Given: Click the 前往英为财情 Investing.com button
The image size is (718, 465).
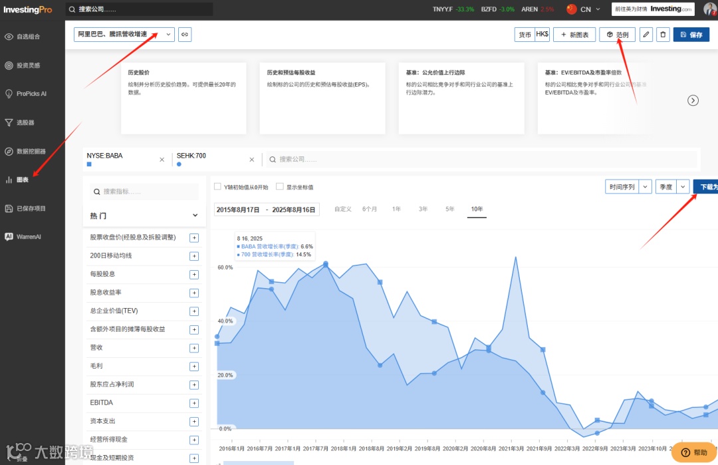Looking at the screenshot, I should [653, 9].
